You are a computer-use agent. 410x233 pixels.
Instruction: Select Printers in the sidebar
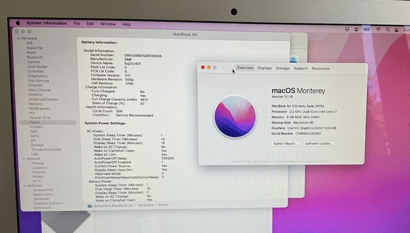click(x=36, y=127)
